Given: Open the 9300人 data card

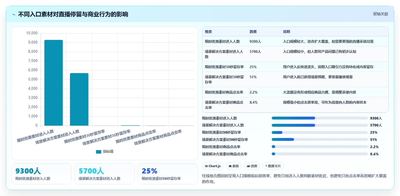Looking at the screenshot, I should click(x=41, y=174).
